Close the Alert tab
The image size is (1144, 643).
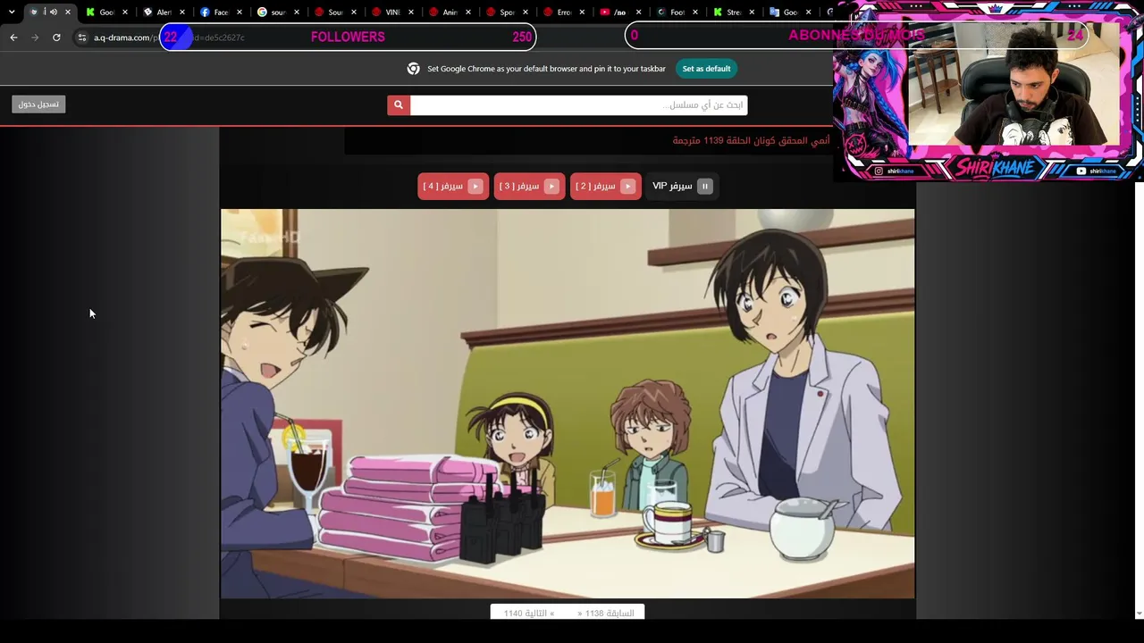click(181, 12)
